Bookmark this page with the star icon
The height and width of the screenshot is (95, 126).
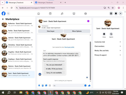(x=113, y=8)
